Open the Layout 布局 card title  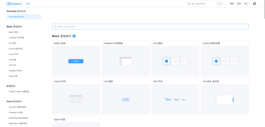(60, 81)
